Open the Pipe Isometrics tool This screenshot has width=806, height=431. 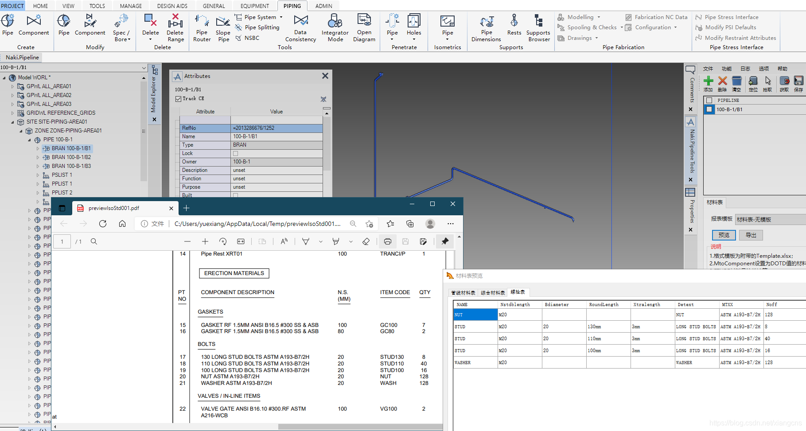(x=447, y=27)
